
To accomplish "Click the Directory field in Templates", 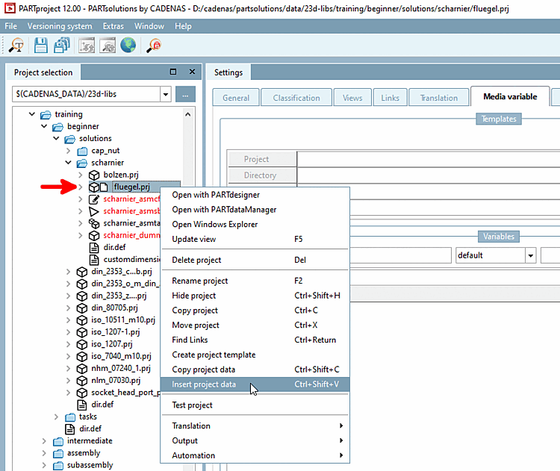I will point(429,175).
